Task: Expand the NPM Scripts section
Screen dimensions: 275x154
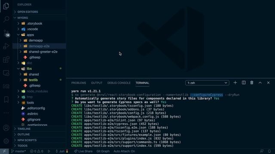Action: (39, 140)
